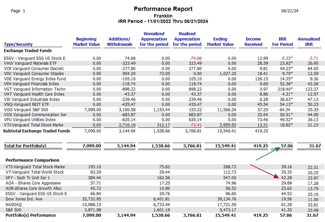The width and height of the screenshot is (325, 222).
Task: Select the AOR-iShares Core Growth Alloc row
Action: (x=162, y=188)
